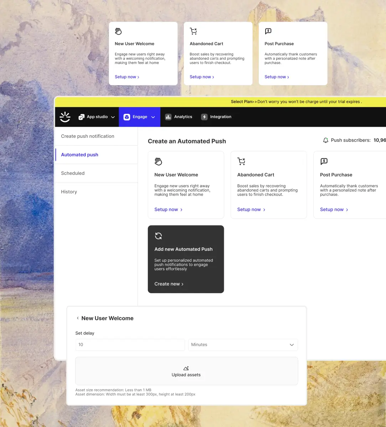Click Setup now in dashboard New User Welcome card
The height and width of the screenshot is (427, 386).
(x=169, y=210)
